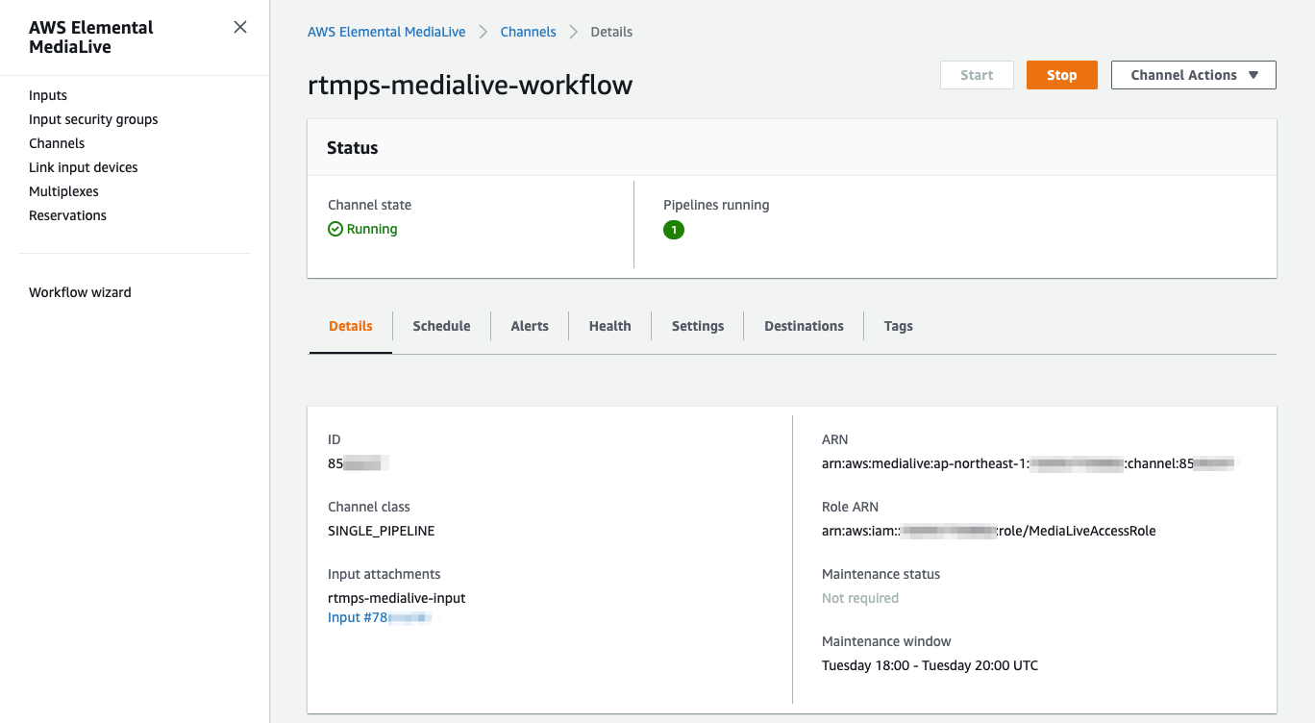Open the Alerts tab
The width and height of the screenshot is (1315, 723).
(x=530, y=326)
